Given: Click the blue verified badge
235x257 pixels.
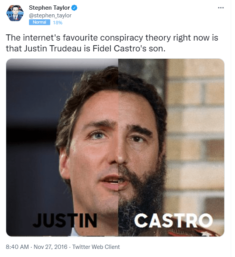Looking at the screenshot, I should 74,8.
